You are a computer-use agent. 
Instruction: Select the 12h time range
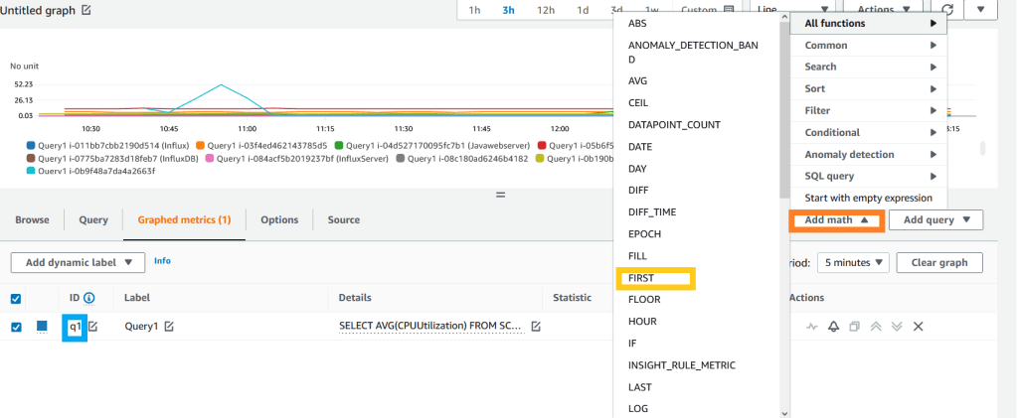coord(546,10)
